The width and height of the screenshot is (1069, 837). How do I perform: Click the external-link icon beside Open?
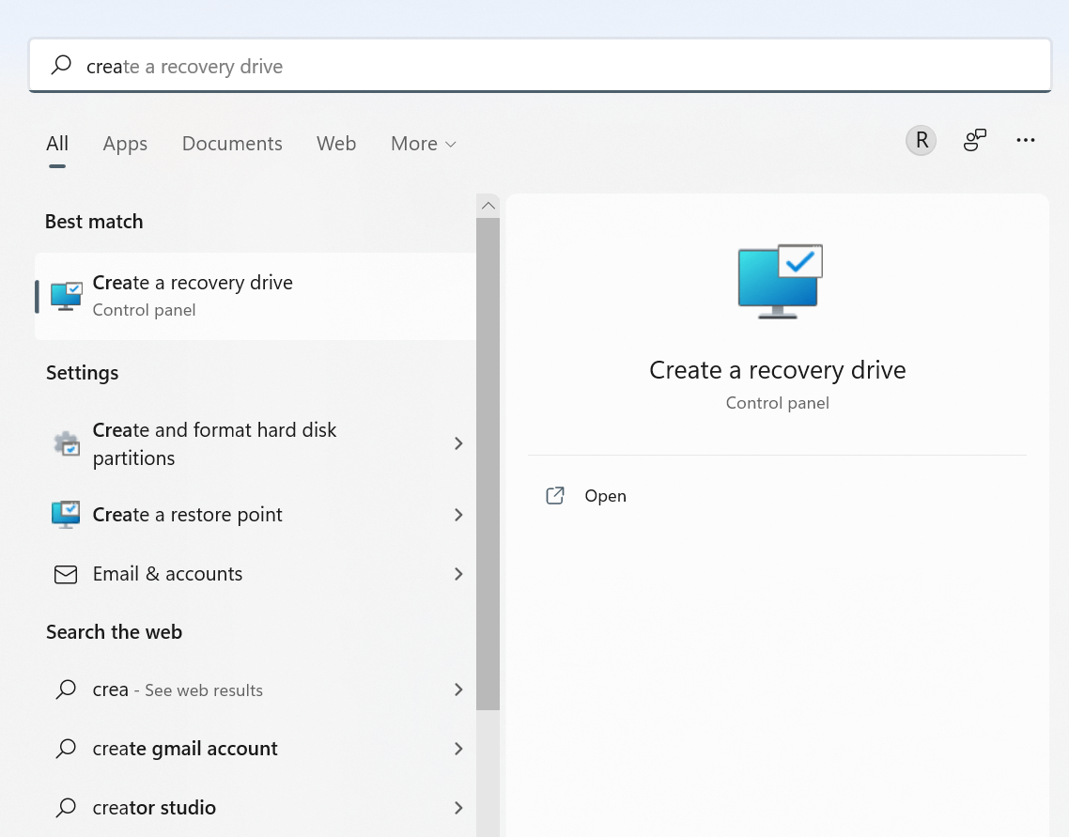pyautogui.click(x=555, y=495)
